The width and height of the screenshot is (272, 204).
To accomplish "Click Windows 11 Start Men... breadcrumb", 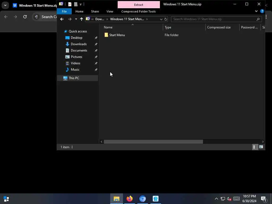I will point(127,19).
